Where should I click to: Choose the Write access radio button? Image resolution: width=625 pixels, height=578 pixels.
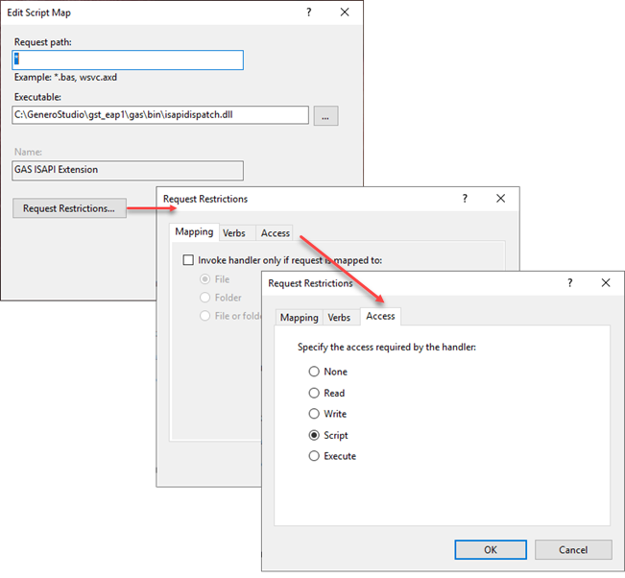[x=314, y=414]
